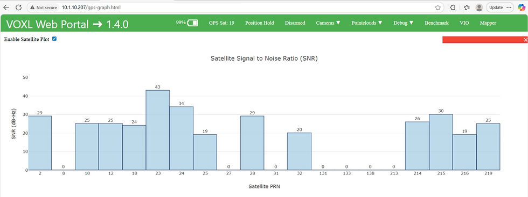This screenshot has height=197, width=528.
Task: Click the VOXL Web Portal title
Action: [x=67, y=24]
